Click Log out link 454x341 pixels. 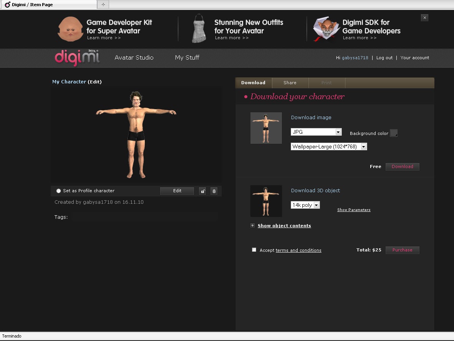(x=384, y=58)
